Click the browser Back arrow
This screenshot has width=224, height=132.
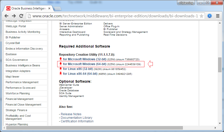tap(7, 16)
